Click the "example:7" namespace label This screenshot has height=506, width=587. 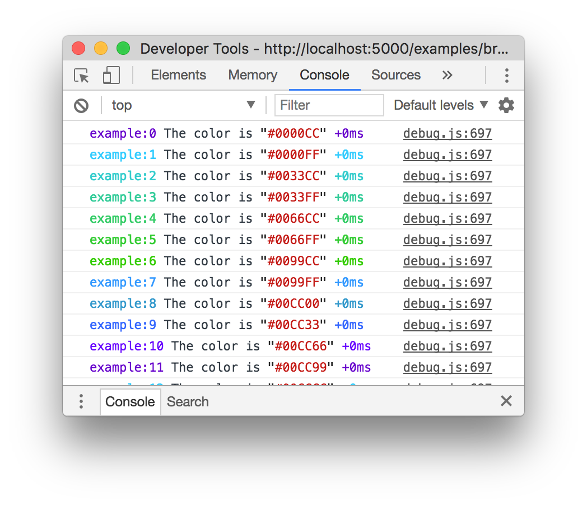point(123,283)
